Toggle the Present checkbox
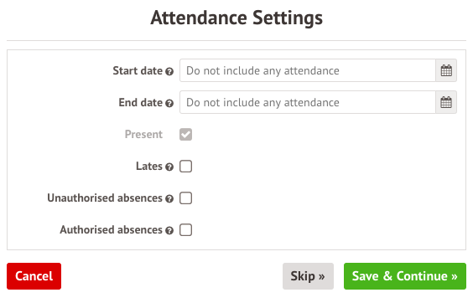 (185, 134)
